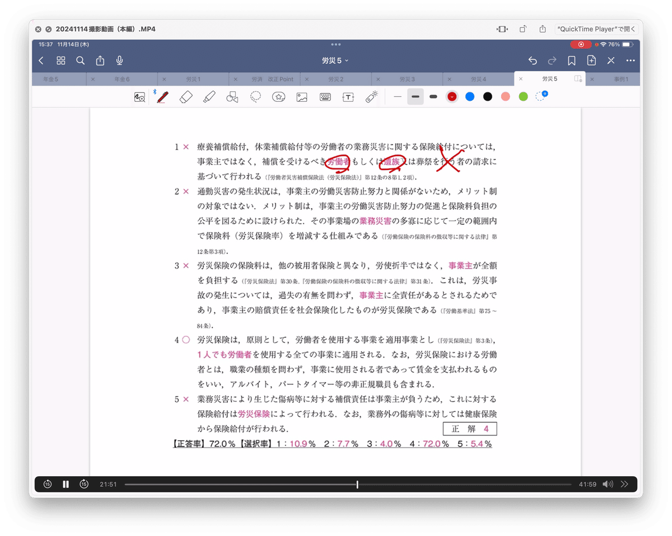Screen dimensions: 672x536
Task: Close the 年金6 tab
Action: tap(93, 79)
